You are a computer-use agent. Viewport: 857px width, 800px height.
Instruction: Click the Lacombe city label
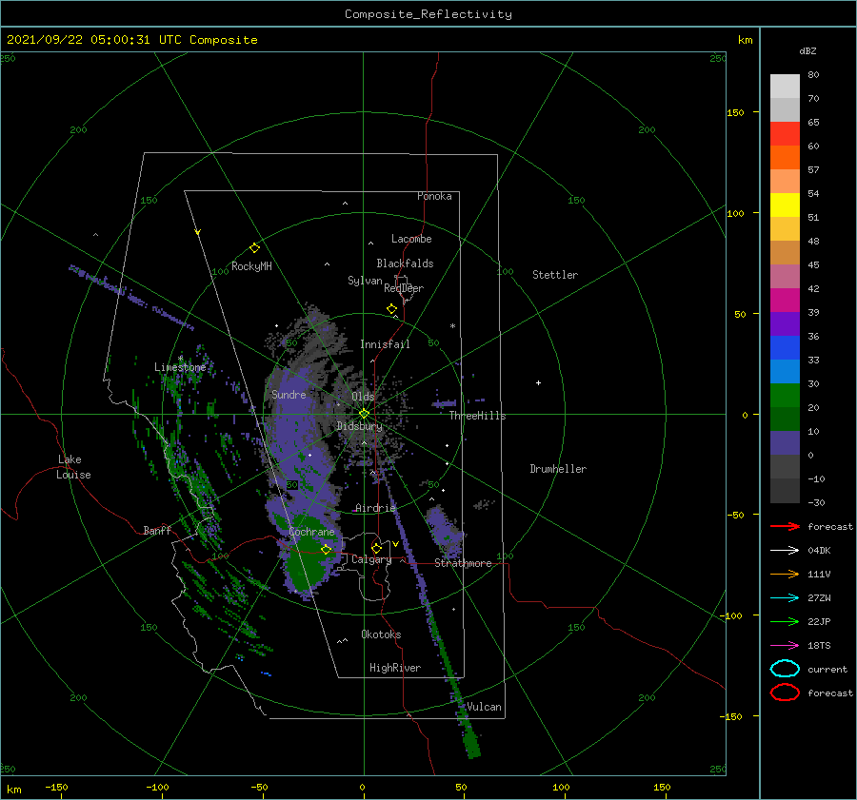[411, 239]
